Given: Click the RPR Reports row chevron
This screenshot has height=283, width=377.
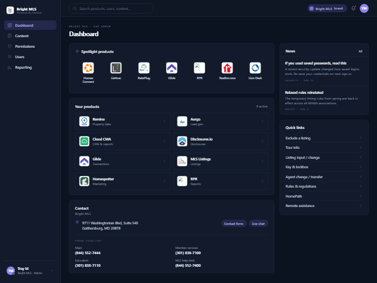Looking at the screenshot, I should [262, 181].
